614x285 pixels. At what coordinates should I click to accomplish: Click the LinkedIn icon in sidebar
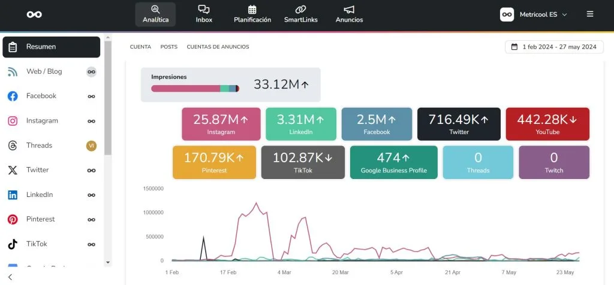pyautogui.click(x=13, y=195)
